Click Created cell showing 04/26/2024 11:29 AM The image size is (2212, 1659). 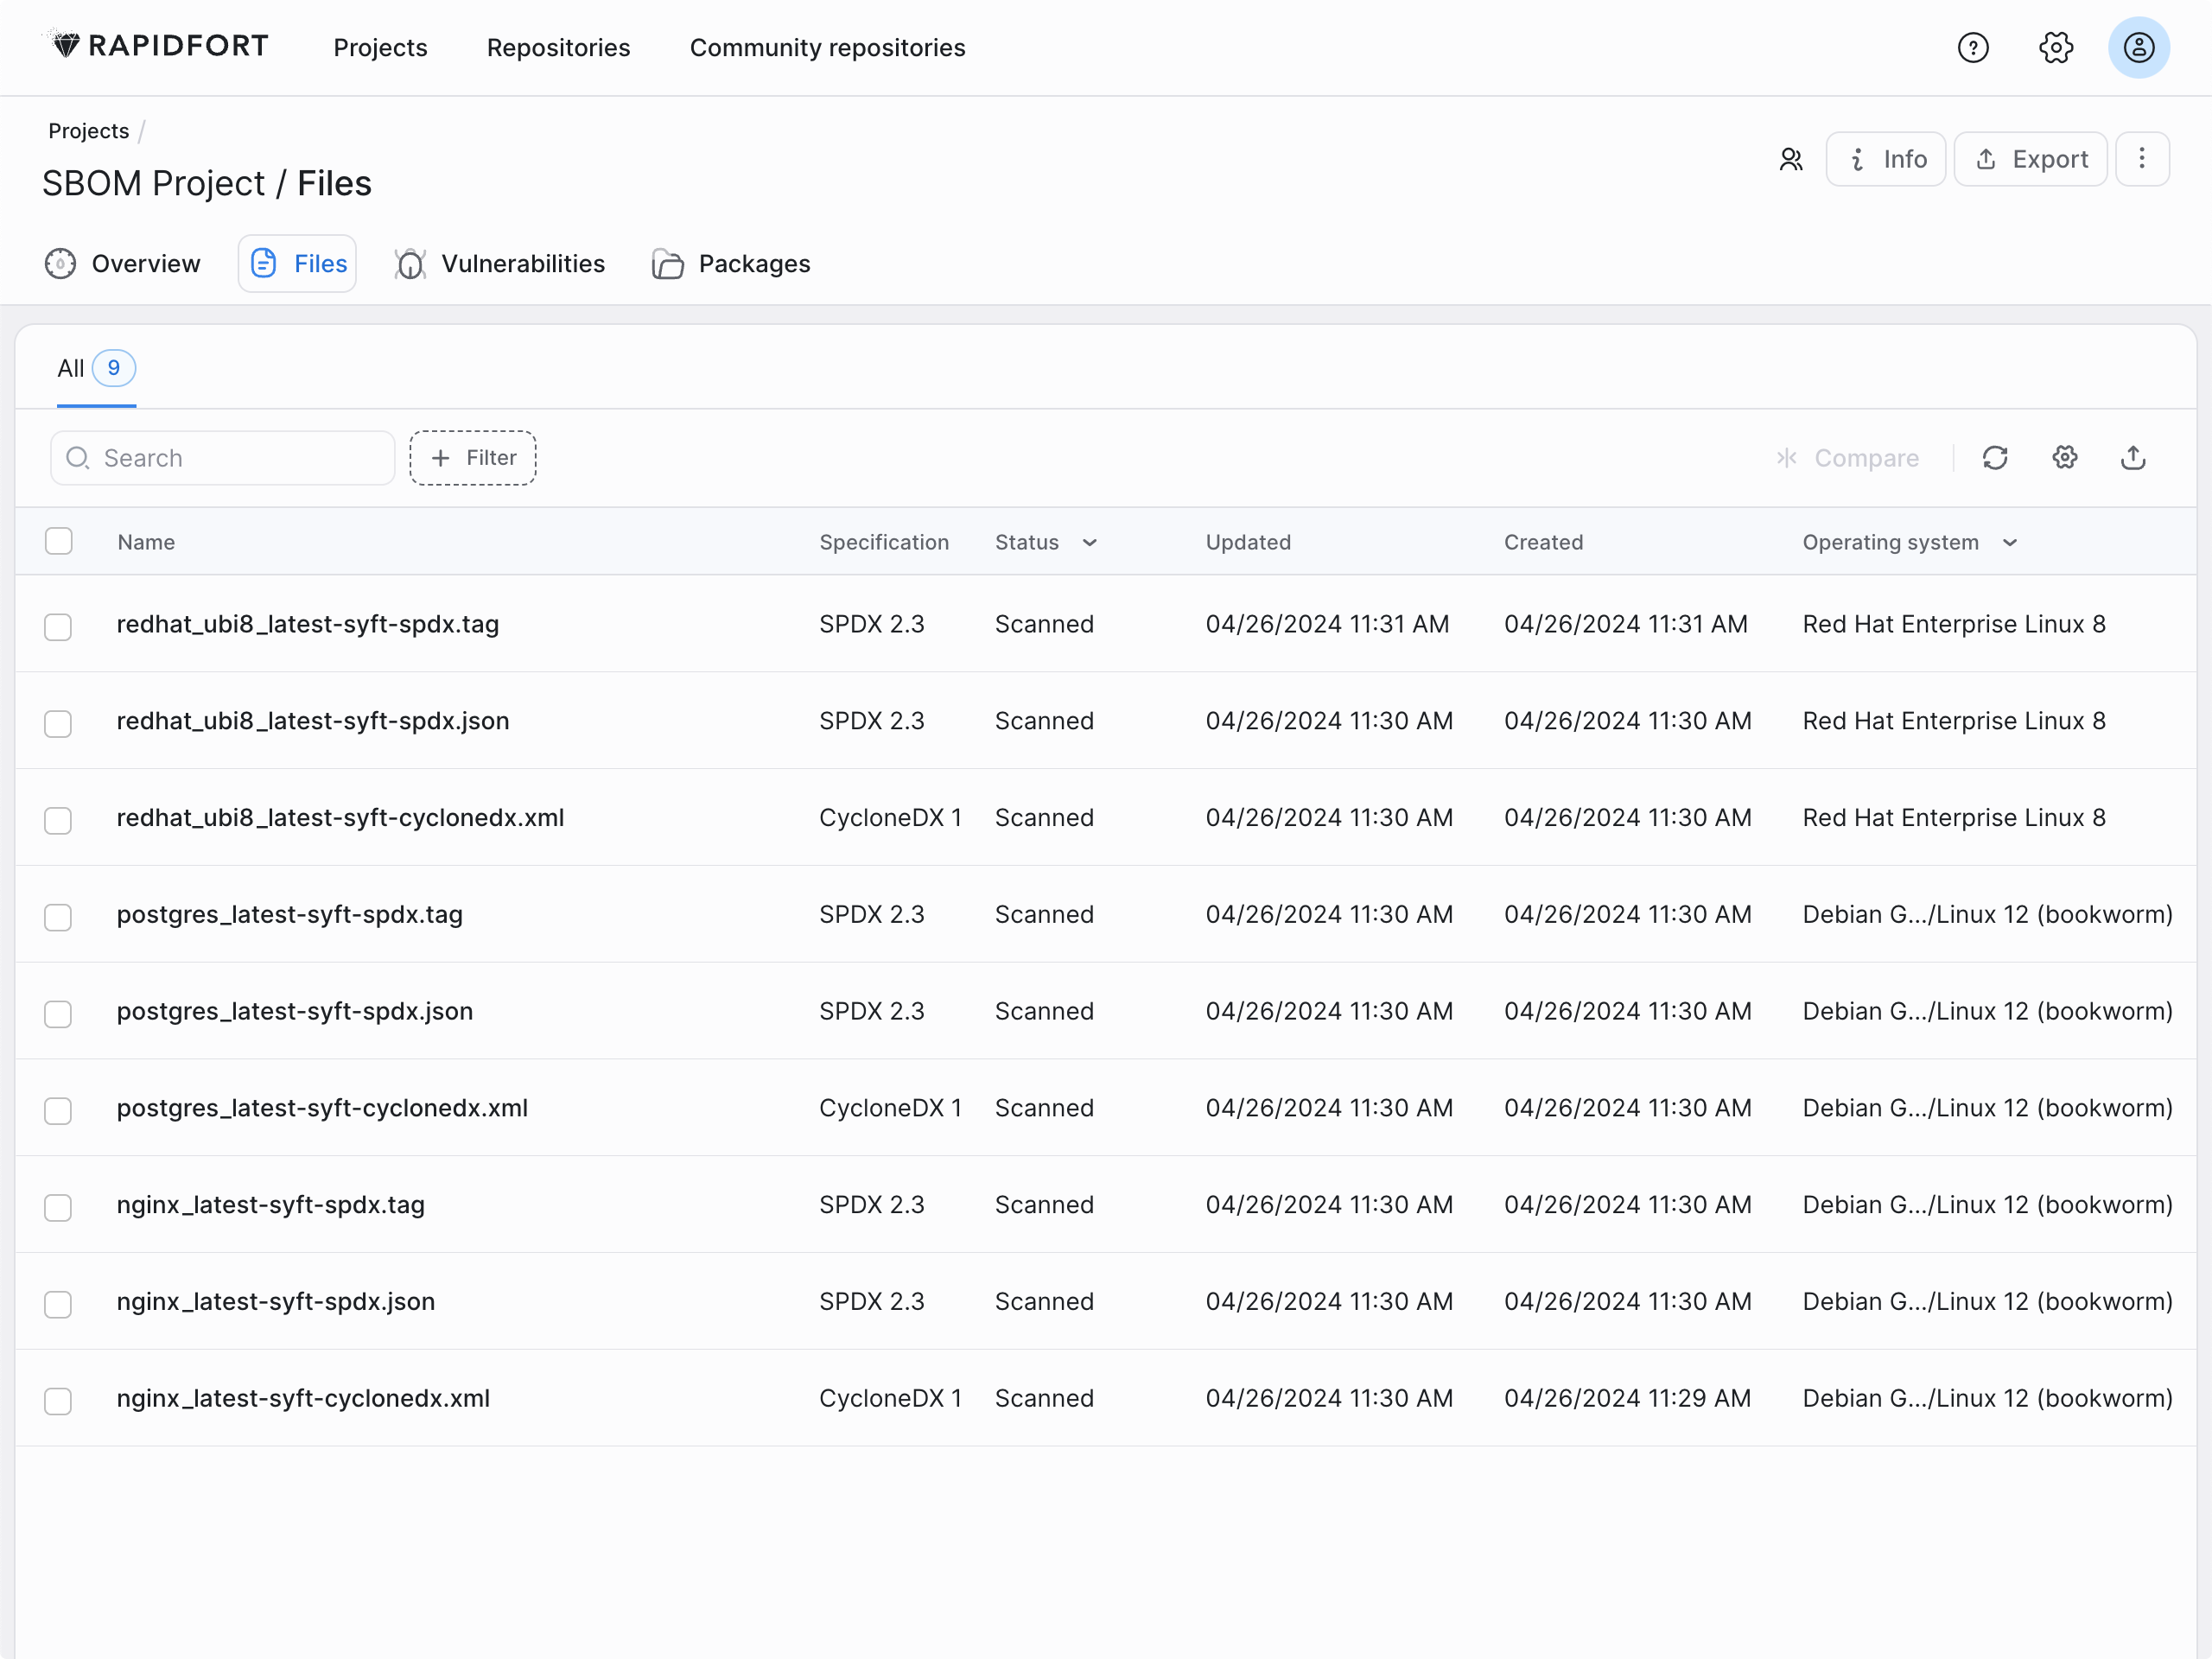click(1627, 1399)
